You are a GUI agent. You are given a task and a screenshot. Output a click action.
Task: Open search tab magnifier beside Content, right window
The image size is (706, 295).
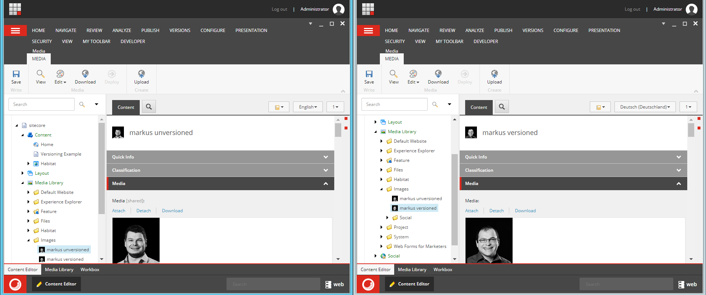point(502,107)
